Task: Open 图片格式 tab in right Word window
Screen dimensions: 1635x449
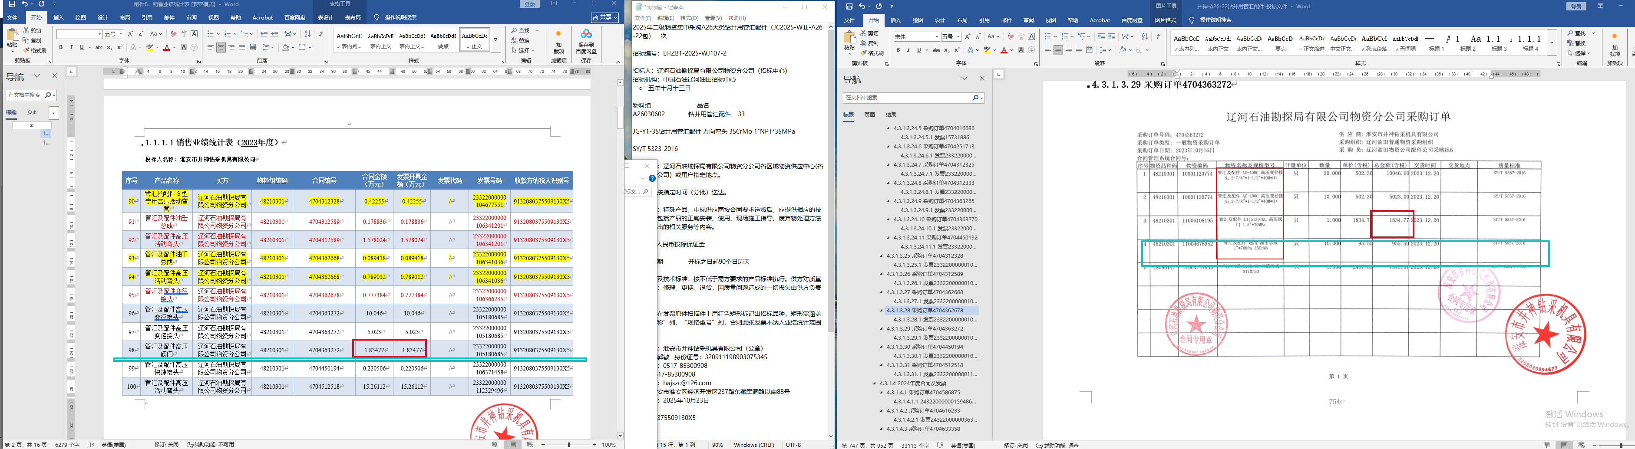Action: tap(1165, 20)
